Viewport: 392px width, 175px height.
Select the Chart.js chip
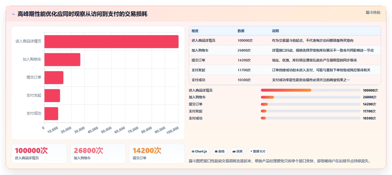(199, 151)
